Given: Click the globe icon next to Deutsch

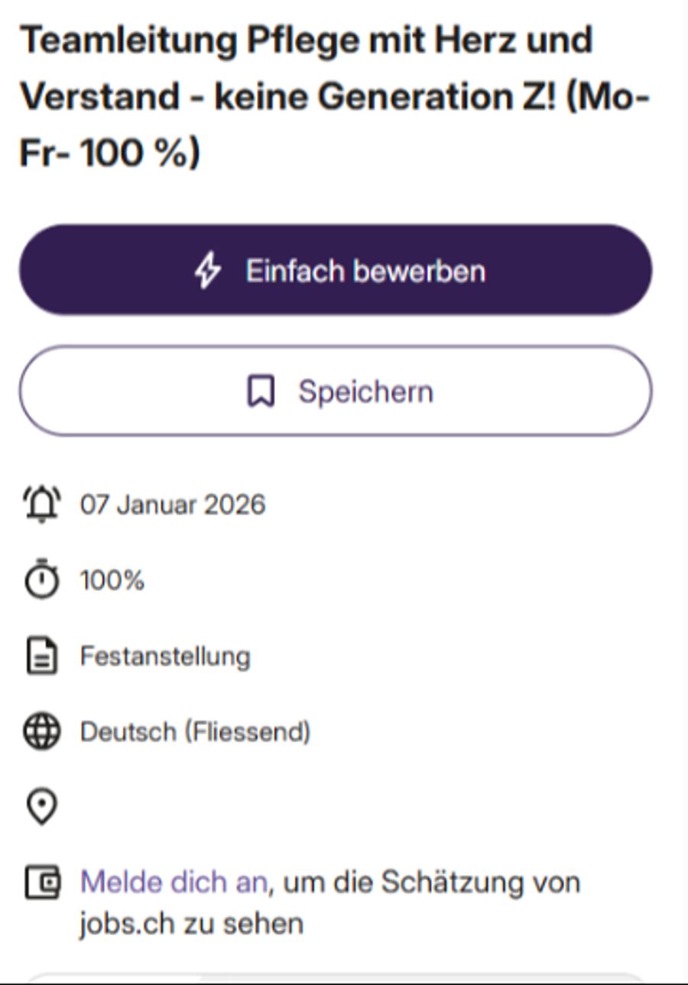Looking at the screenshot, I should pyautogui.click(x=41, y=731).
